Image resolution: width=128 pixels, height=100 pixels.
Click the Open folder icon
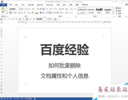click(x=17, y=19)
